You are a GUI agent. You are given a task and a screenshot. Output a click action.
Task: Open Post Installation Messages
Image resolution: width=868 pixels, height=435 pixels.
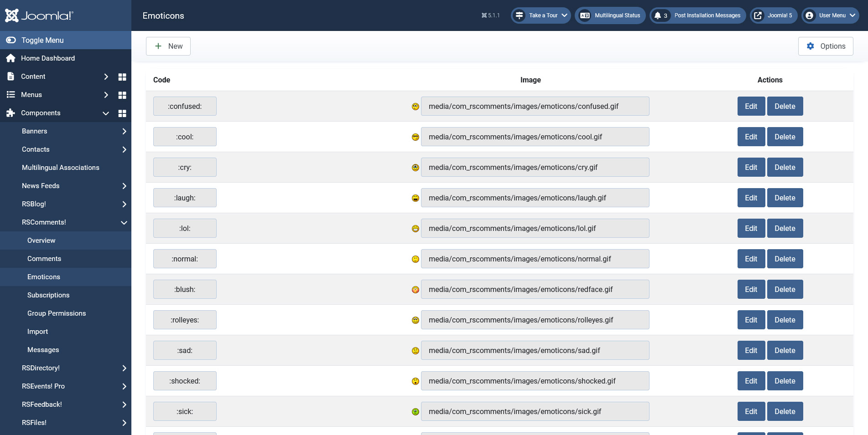pos(697,15)
